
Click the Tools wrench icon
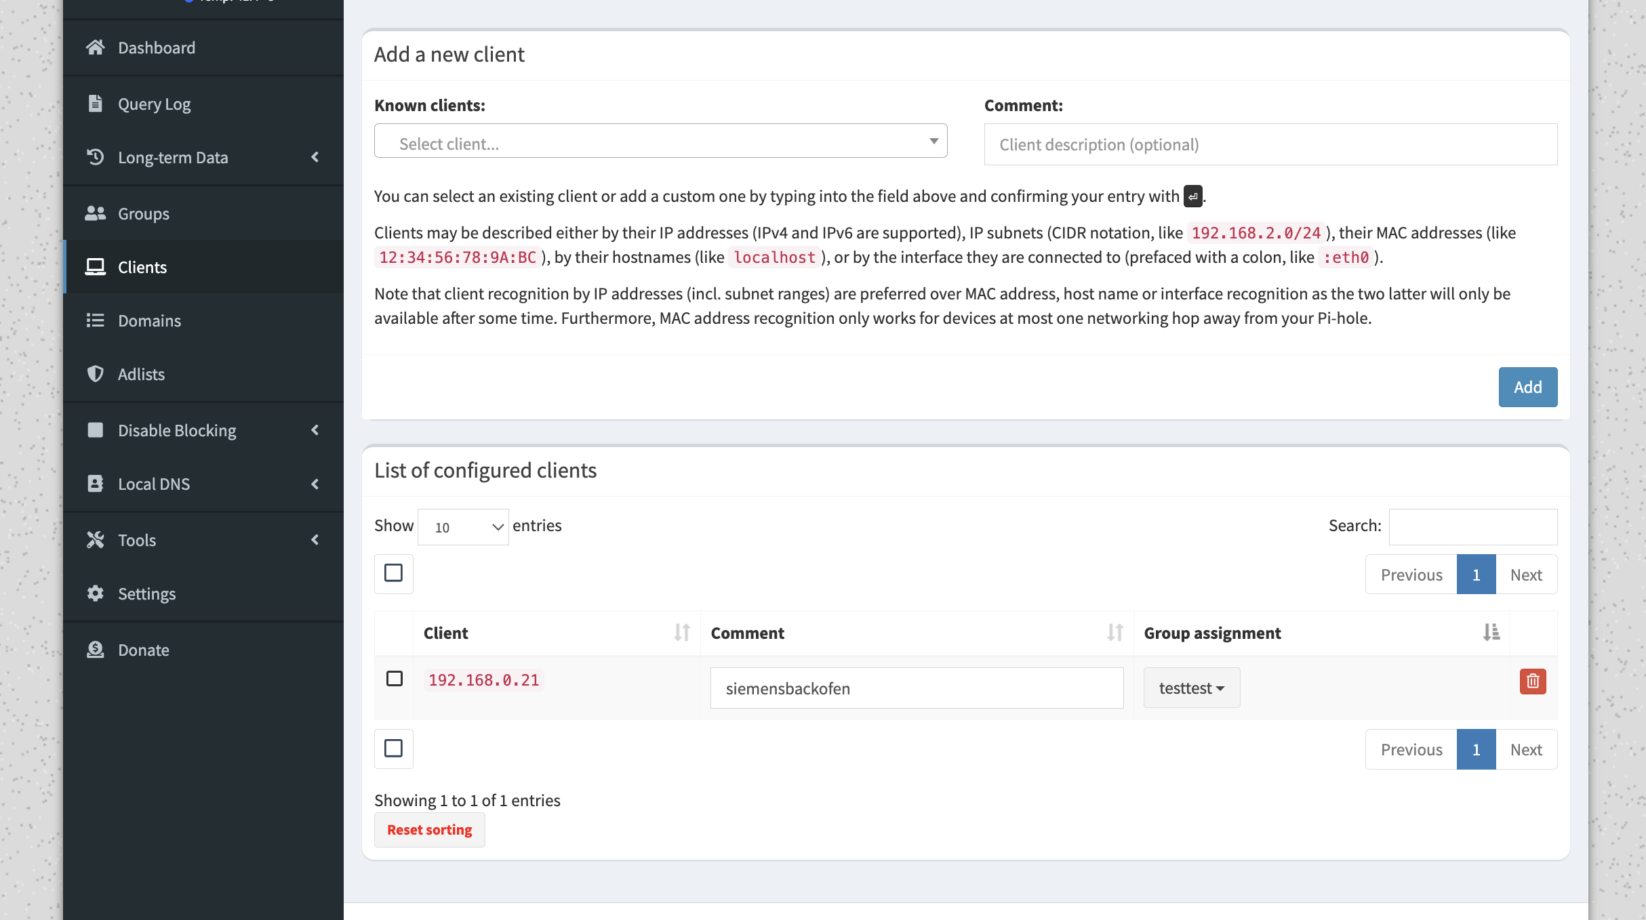pos(96,540)
